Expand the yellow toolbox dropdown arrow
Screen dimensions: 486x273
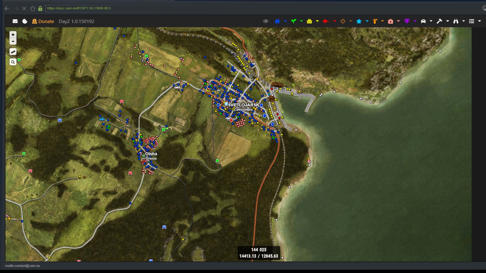point(317,21)
